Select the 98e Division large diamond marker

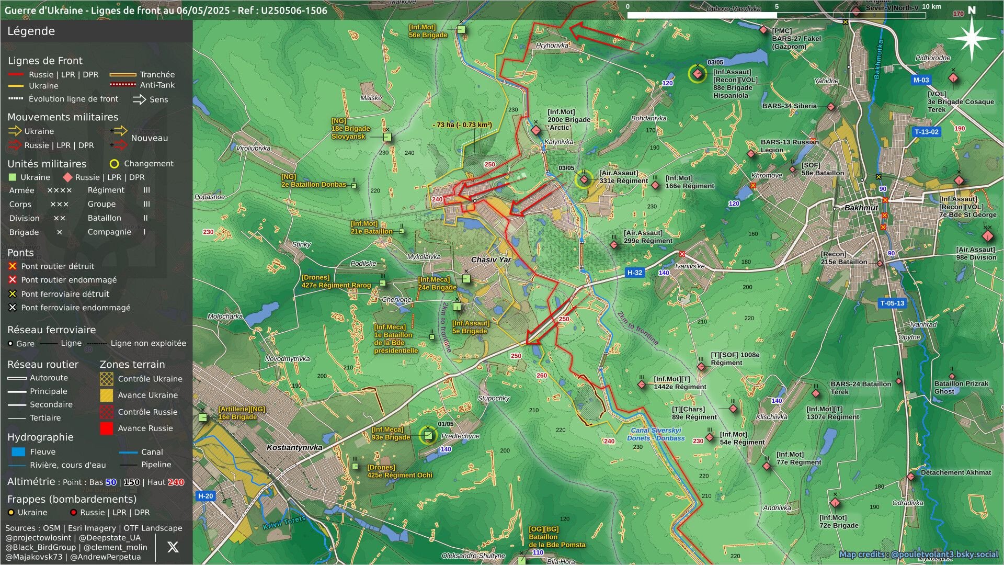pyautogui.click(x=988, y=236)
